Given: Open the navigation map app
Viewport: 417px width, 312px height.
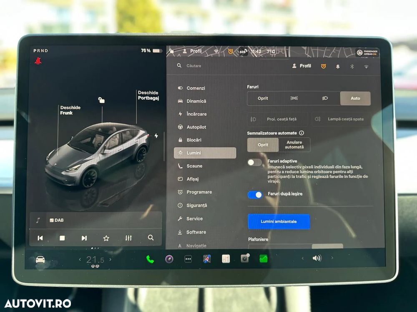Looking at the screenshot, I should click(x=207, y=259).
